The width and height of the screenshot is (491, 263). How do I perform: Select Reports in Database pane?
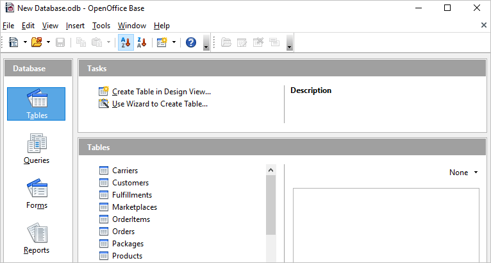tap(37, 239)
